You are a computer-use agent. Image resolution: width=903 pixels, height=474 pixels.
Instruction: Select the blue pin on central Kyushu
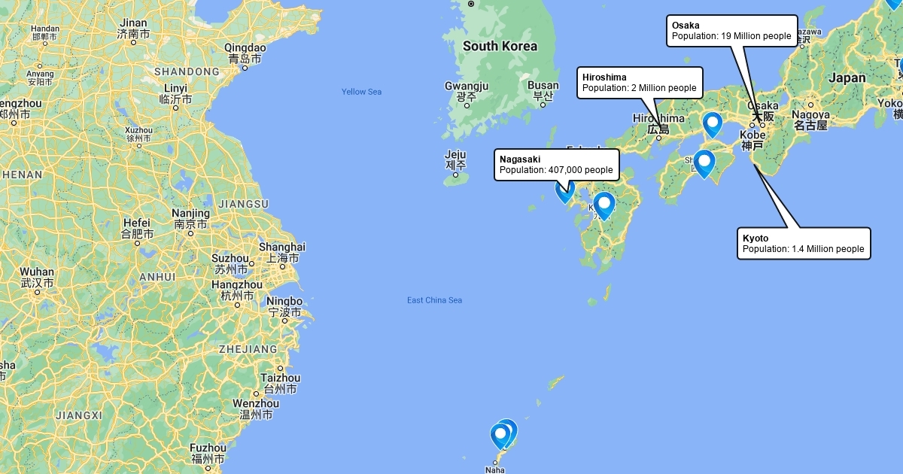click(x=604, y=205)
